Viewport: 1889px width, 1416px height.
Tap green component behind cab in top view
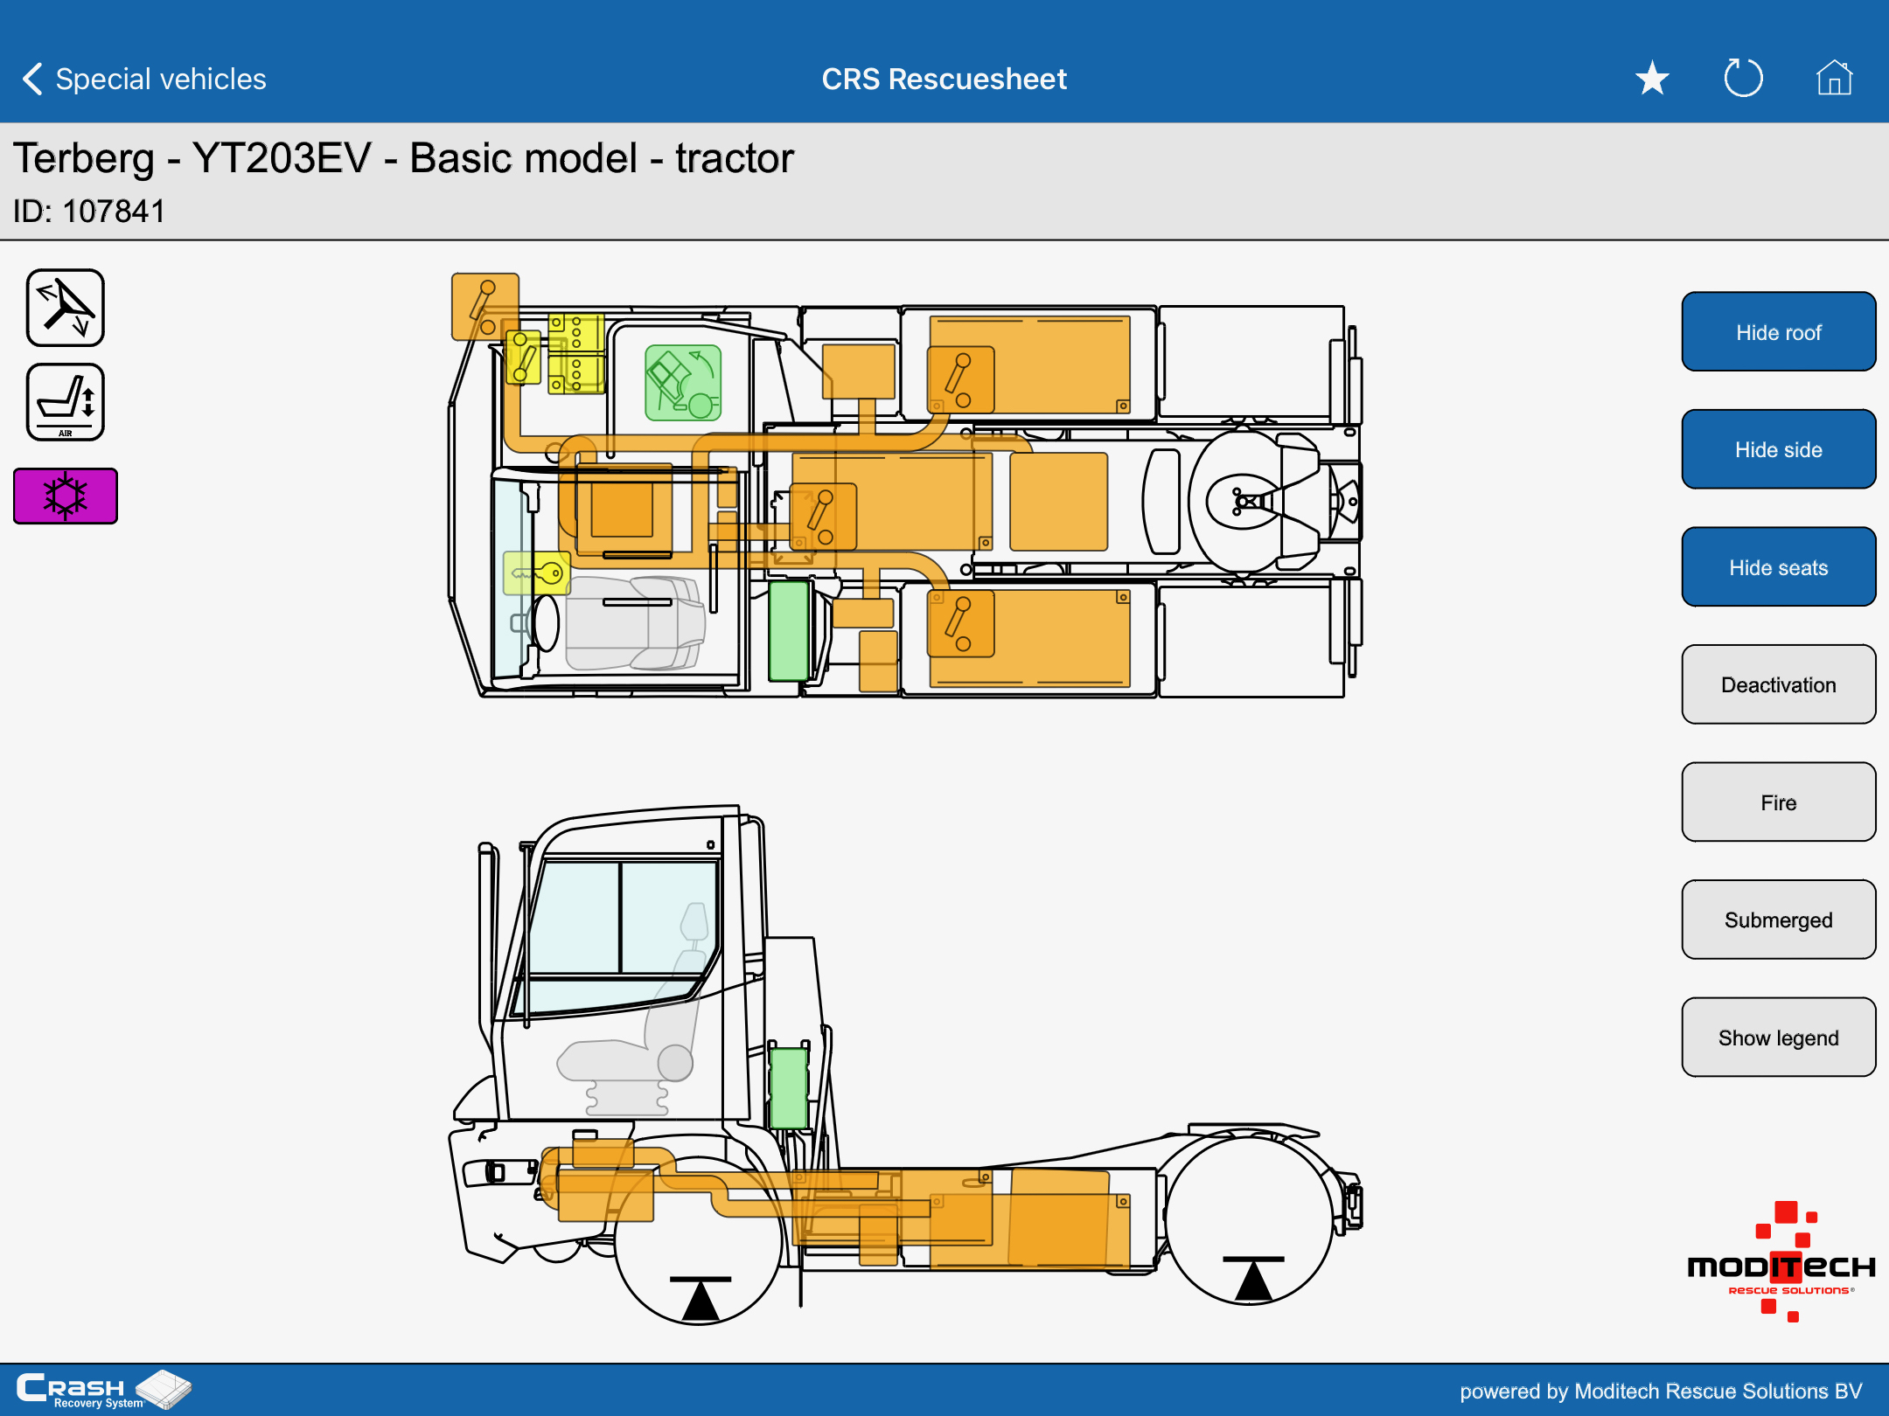tap(789, 630)
